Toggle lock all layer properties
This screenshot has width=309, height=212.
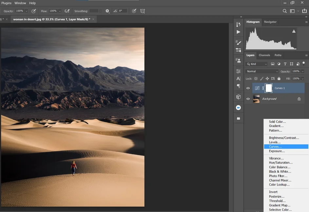click(x=279, y=79)
